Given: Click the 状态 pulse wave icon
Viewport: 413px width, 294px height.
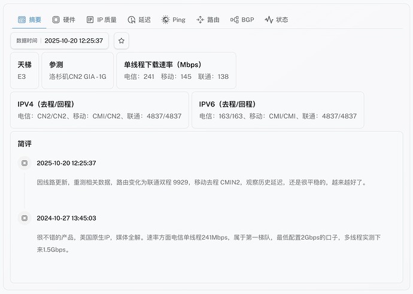Looking at the screenshot, I should pyautogui.click(x=269, y=20).
